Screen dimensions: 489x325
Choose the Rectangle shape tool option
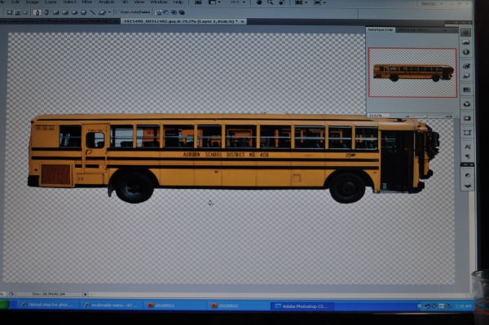pyautogui.click(x=56, y=12)
